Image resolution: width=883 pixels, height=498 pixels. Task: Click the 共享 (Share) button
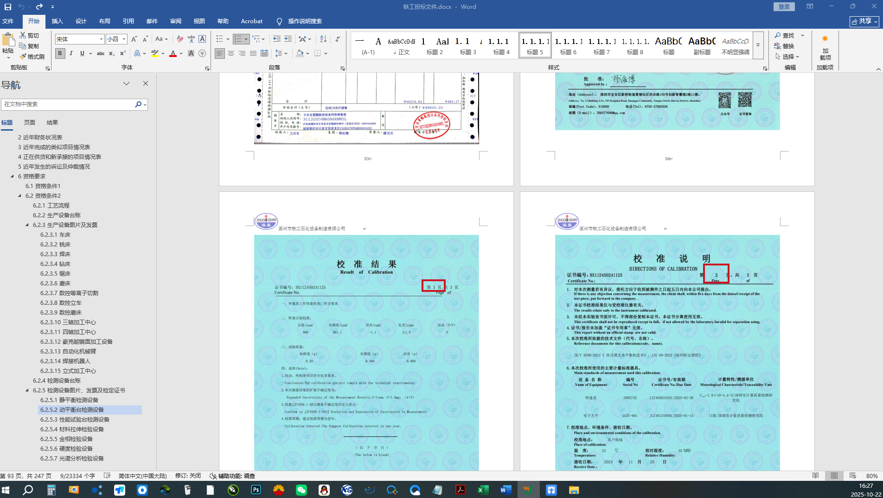click(x=864, y=21)
